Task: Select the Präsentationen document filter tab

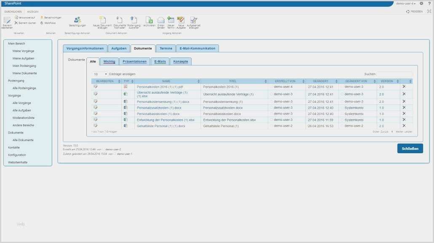Action: point(134,62)
